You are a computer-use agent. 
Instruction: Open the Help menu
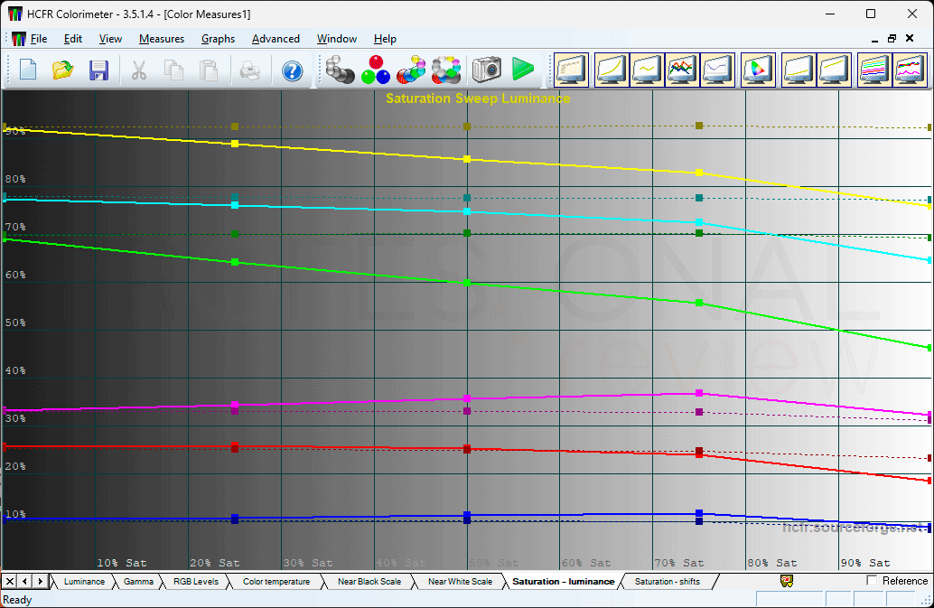pyautogui.click(x=385, y=39)
